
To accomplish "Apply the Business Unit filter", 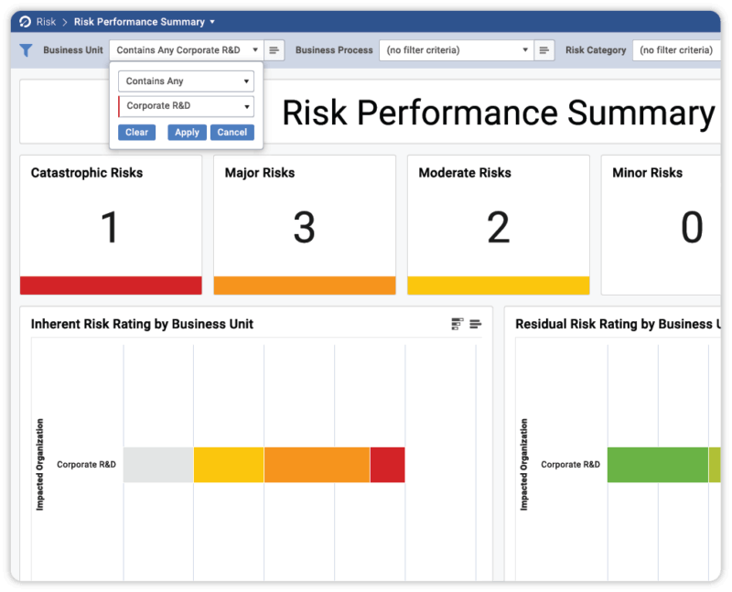I will (x=187, y=132).
